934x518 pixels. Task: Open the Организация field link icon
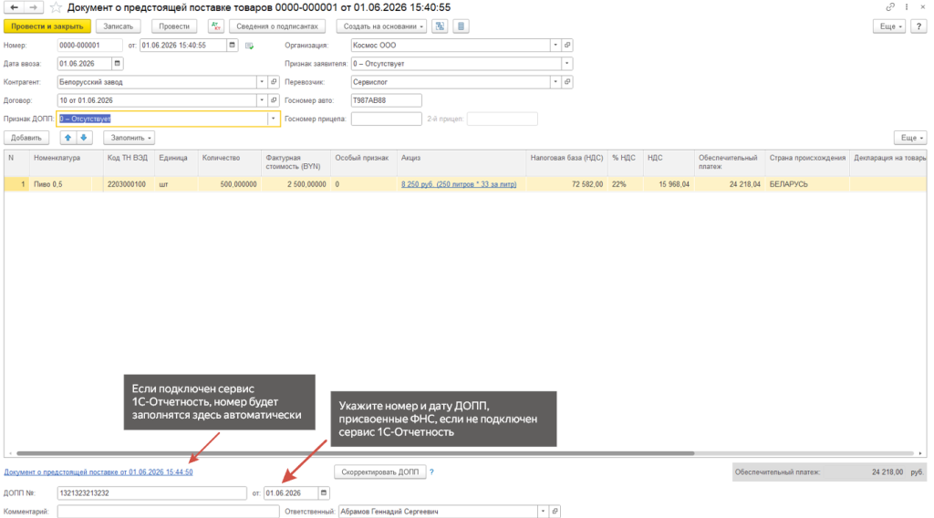tap(567, 46)
